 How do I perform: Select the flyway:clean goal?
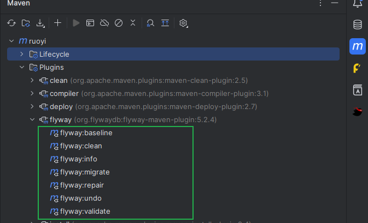click(81, 146)
